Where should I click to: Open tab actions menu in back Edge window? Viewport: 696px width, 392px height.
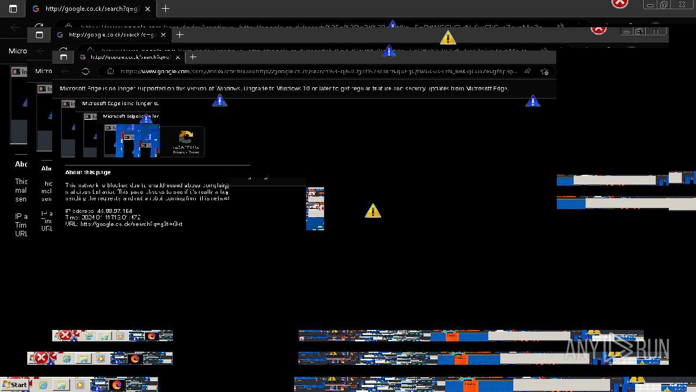click(13, 9)
